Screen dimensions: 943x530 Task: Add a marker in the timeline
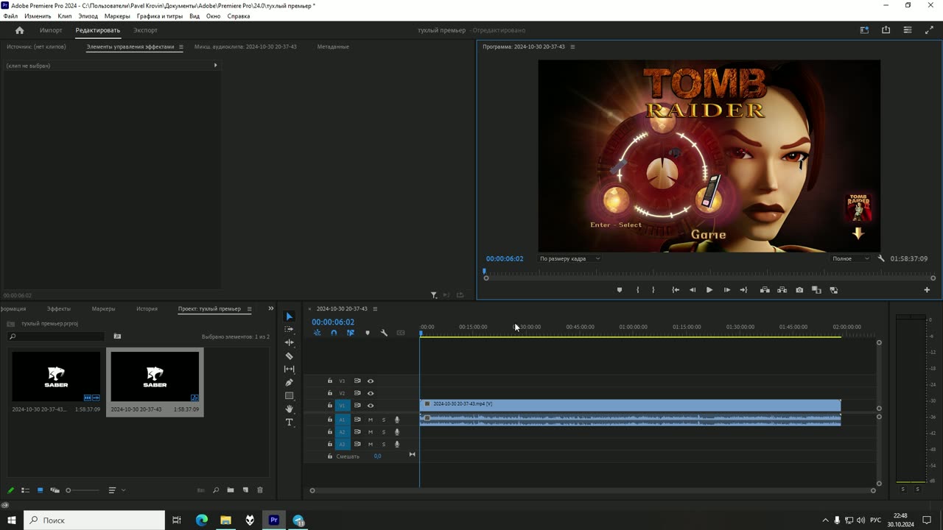(x=368, y=333)
